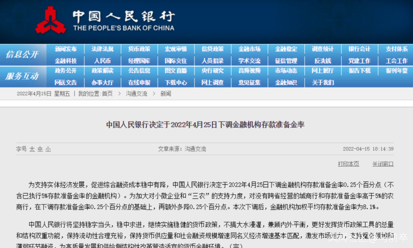Go to 金融稳定 page
Image resolution: width=413 pixels, height=248 pixels.
286,49
